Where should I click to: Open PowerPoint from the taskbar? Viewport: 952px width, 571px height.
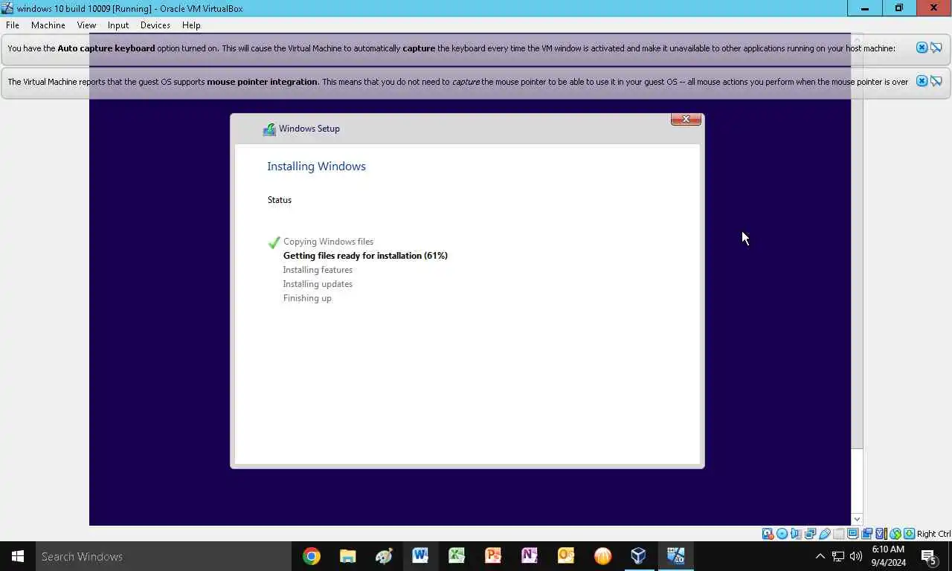tap(493, 556)
